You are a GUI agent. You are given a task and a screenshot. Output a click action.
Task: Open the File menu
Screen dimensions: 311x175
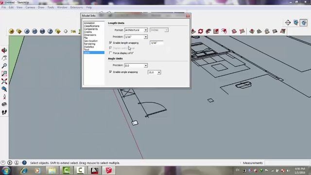tap(4, 7)
